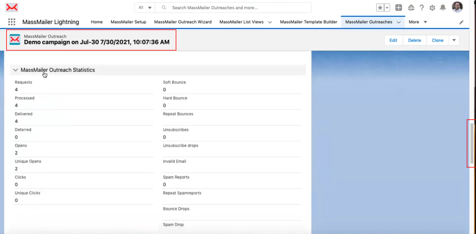Click the Unsubscribes field label
The height and width of the screenshot is (234, 476).
pyautogui.click(x=176, y=130)
